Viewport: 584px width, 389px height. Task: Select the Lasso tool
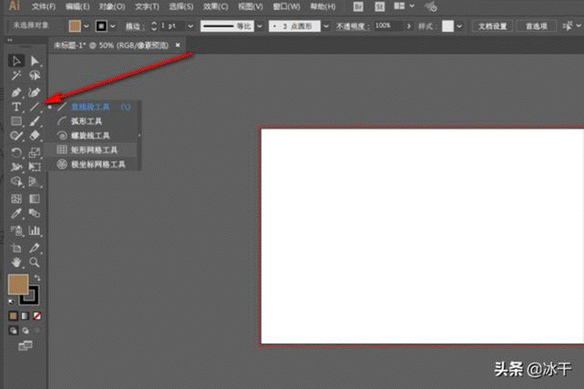pos(34,76)
